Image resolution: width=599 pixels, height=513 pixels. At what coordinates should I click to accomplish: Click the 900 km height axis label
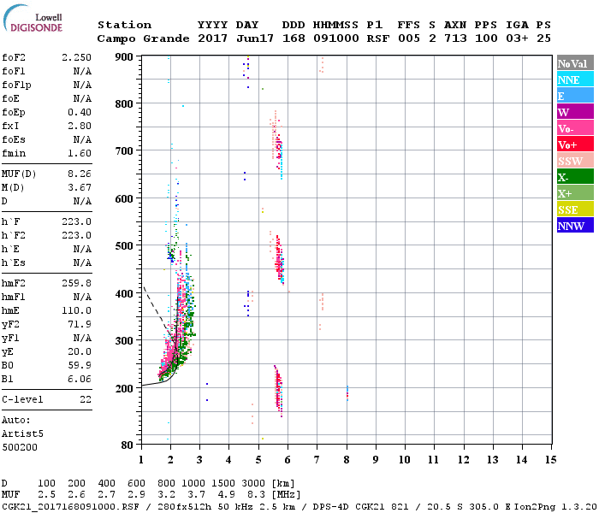125,57
